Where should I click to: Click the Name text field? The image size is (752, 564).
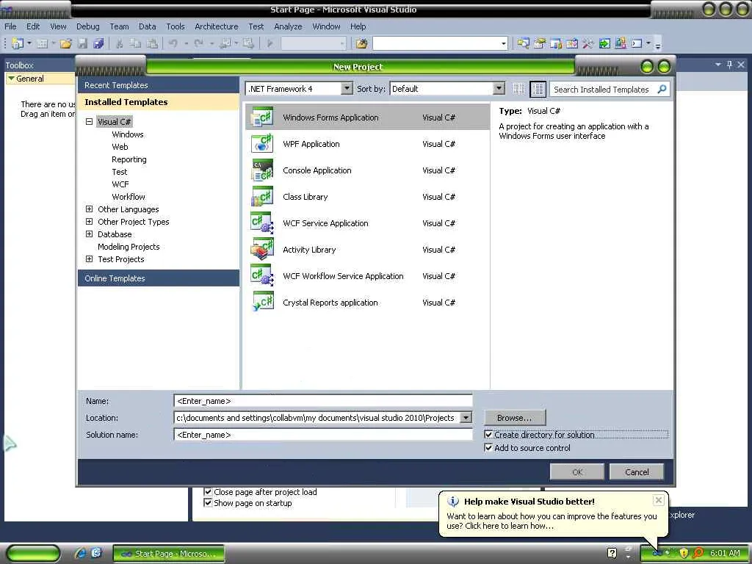pyautogui.click(x=323, y=401)
